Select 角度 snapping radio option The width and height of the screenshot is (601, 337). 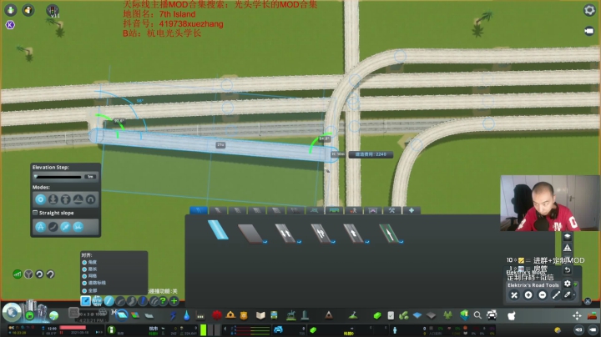84,262
